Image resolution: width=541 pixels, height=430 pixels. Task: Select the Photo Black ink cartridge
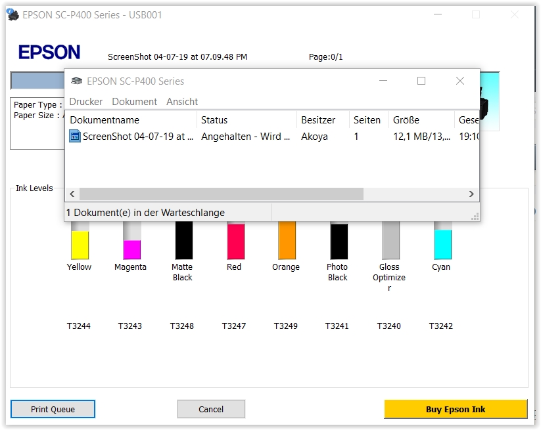pos(339,241)
